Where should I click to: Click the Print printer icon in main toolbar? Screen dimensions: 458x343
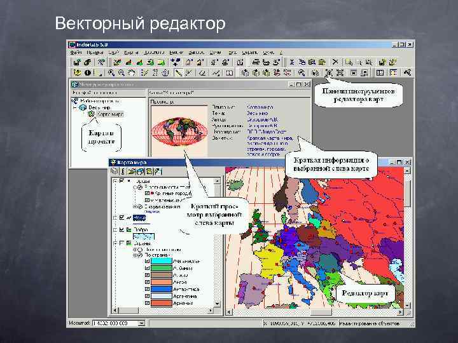tap(256, 62)
